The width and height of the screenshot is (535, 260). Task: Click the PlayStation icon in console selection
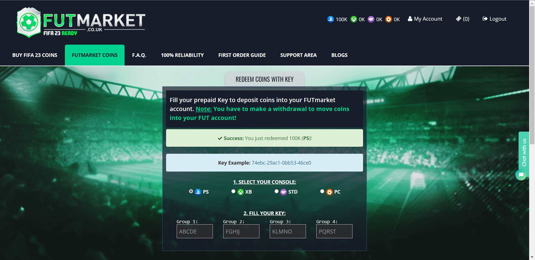(198, 192)
